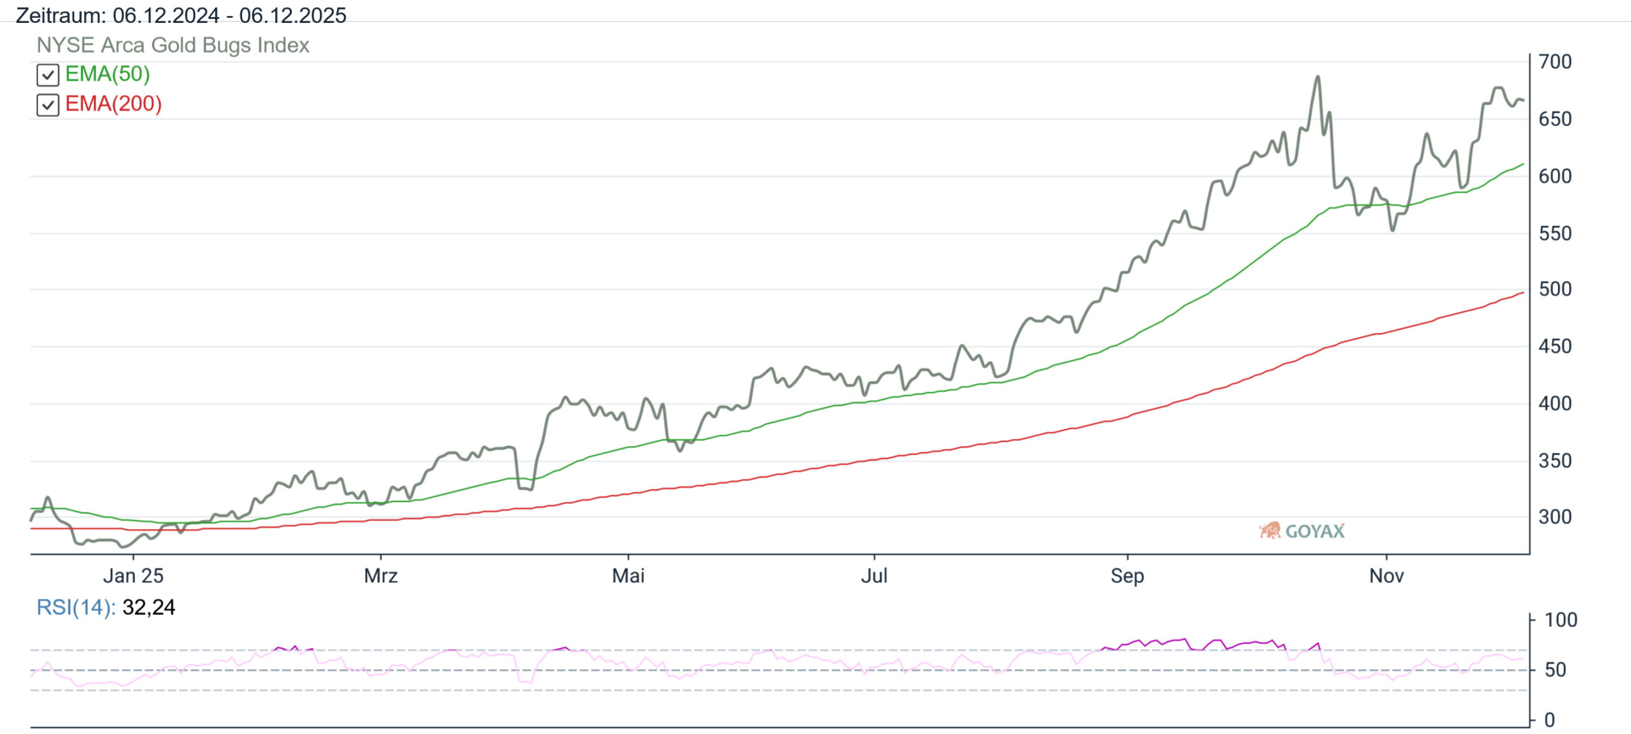Click the GOYAX bull logo icon

(x=1269, y=530)
